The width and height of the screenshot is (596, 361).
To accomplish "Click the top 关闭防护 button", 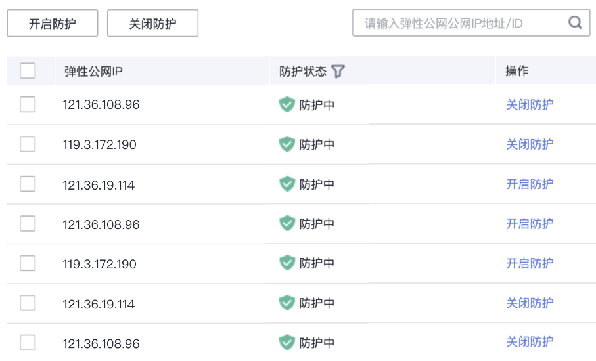I will click(152, 24).
